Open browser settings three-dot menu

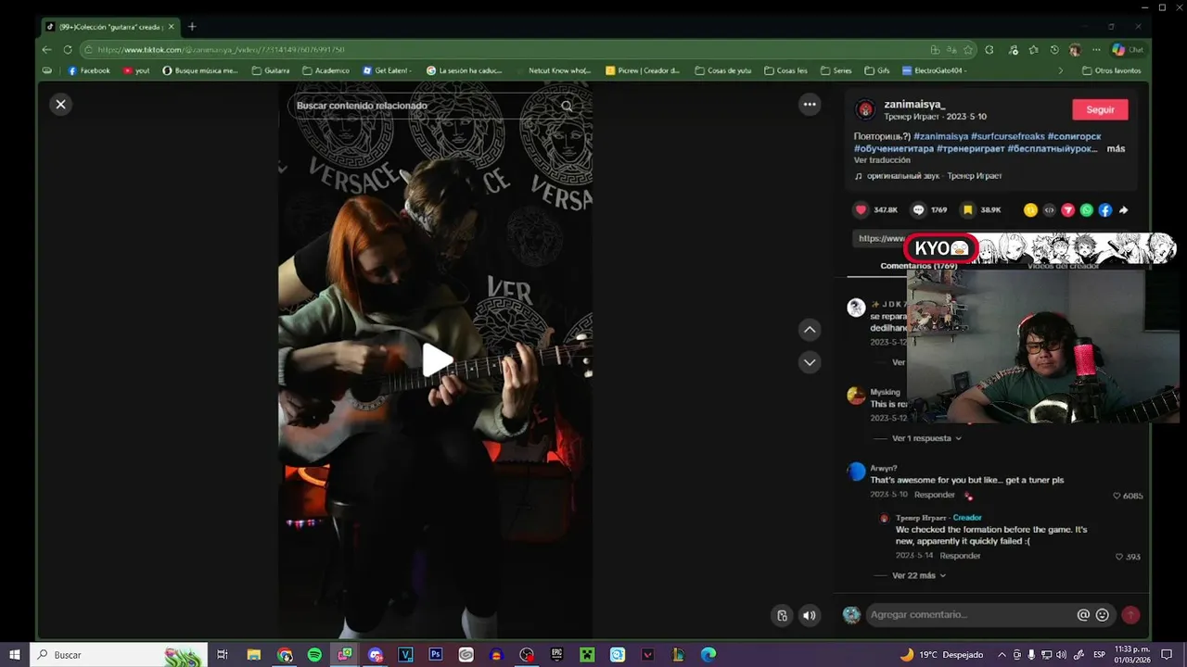(x=1096, y=50)
